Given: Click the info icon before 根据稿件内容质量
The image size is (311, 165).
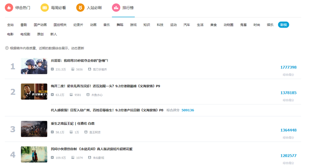Looking at the screenshot, I should (7, 48).
